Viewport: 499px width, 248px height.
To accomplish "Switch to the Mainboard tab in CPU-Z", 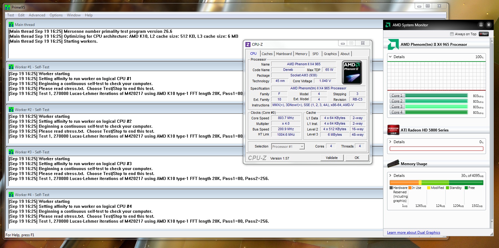I will click(x=284, y=54).
